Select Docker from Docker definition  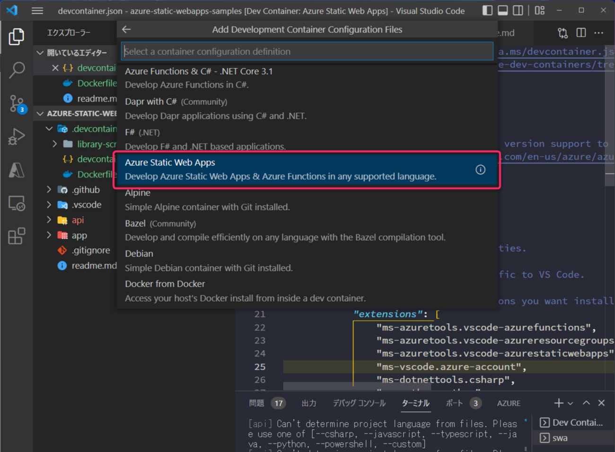[307, 291]
